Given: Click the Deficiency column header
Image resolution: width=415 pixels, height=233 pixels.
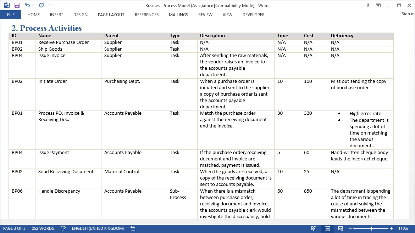Looking at the screenshot, I should click(342, 36).
